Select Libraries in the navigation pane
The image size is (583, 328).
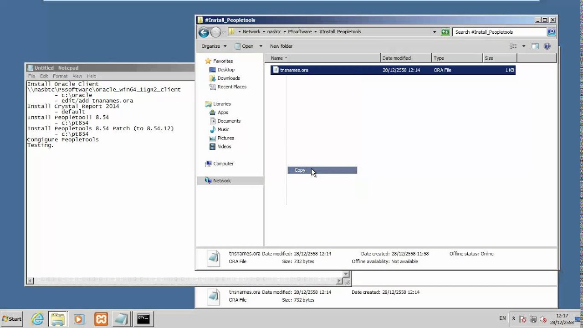click(x=222, y=104)
